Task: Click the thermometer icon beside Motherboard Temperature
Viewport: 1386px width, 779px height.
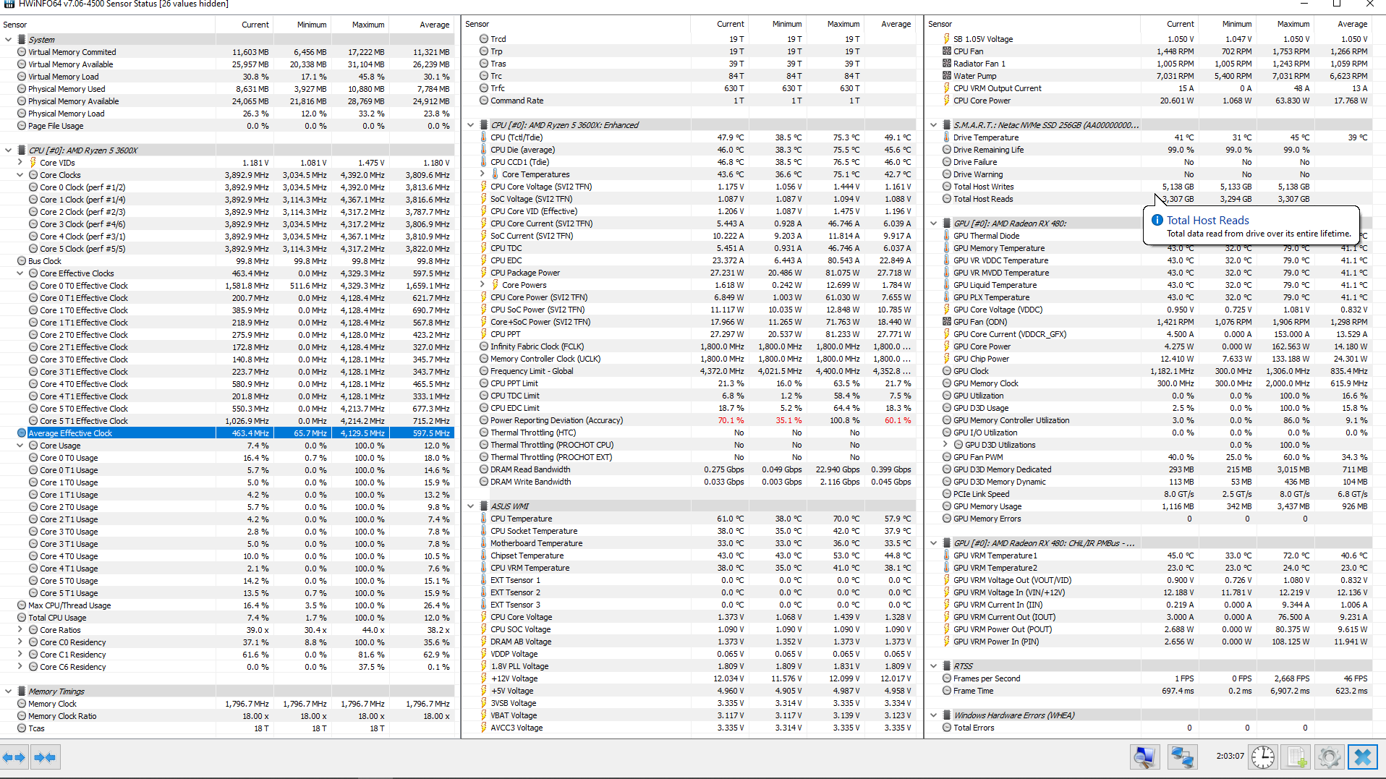Action: pos(484,543)
